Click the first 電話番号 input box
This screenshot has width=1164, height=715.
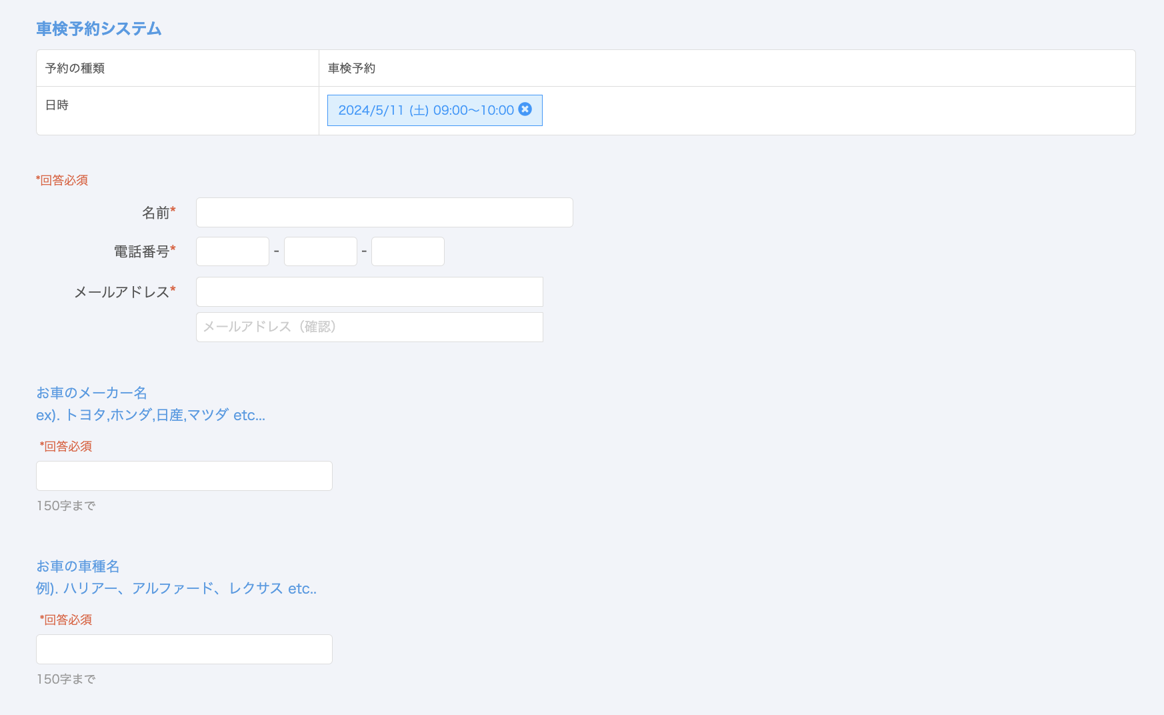232,251
